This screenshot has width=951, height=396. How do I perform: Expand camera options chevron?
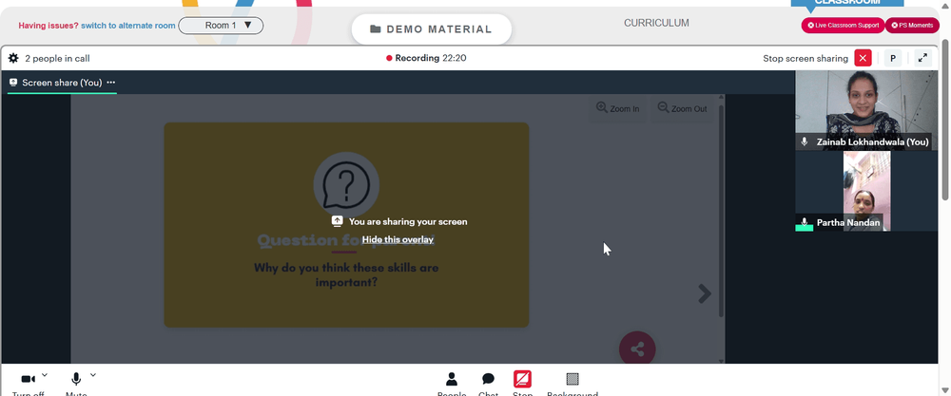(45, 375)
